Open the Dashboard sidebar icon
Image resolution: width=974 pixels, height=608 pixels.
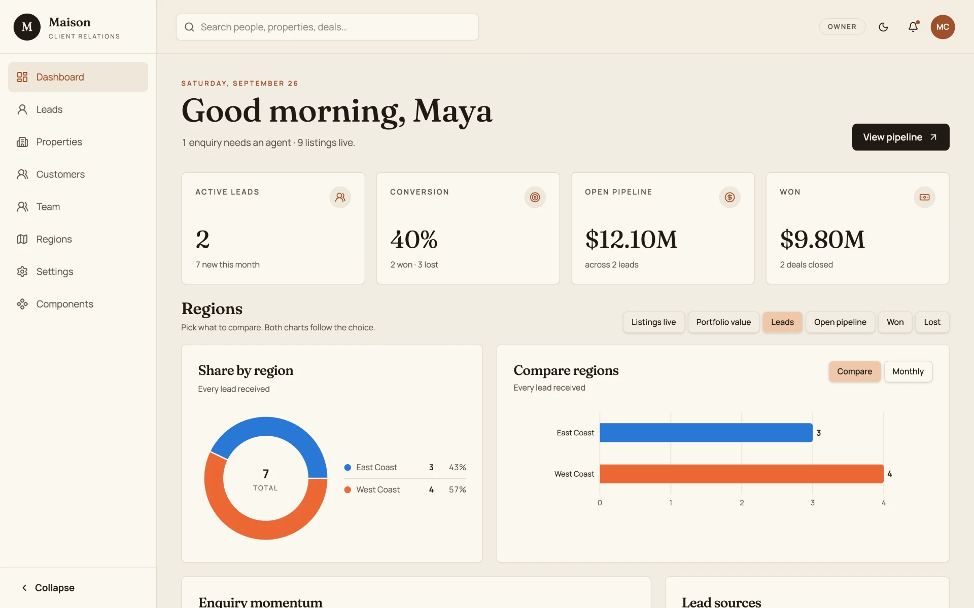pos(22,77)
